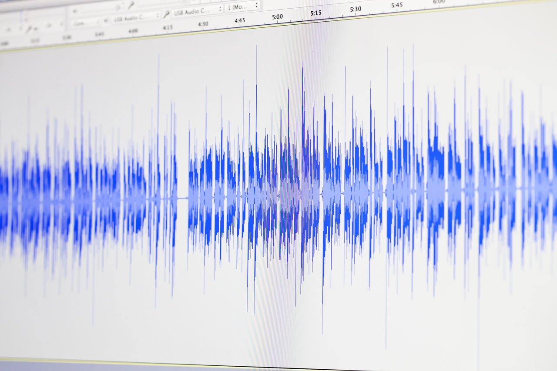Click the microphone icon beside input device dropdown
The height and width of the screenshot is (371, 557).
[x=166, y=15]
